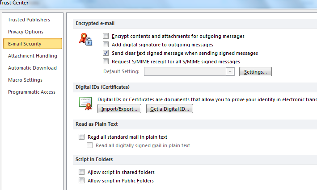Go to Attachment Handling settings
This screenshot has width=317, height=190.
pyautogui.click(x=33, y=56)
